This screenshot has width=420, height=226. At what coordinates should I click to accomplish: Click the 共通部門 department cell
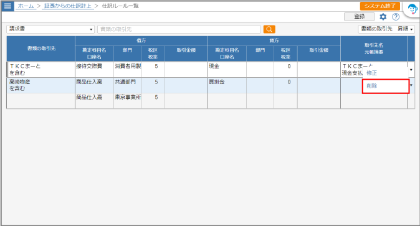pyautogui.click(x=128, y=85)
